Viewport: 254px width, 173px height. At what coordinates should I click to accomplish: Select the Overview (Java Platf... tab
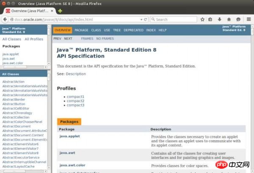tap(30, 11)
